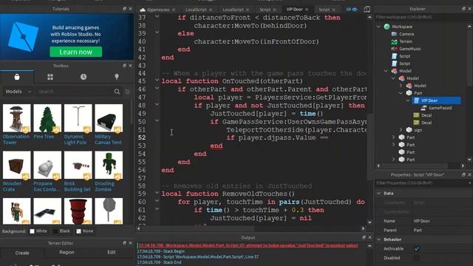Click the Toolbox search magnifier icon
Screen dimensions: 473x266
pyautogui.click(x=117, y=92)
